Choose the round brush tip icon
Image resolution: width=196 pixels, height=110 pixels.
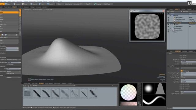tap(2, 35)
